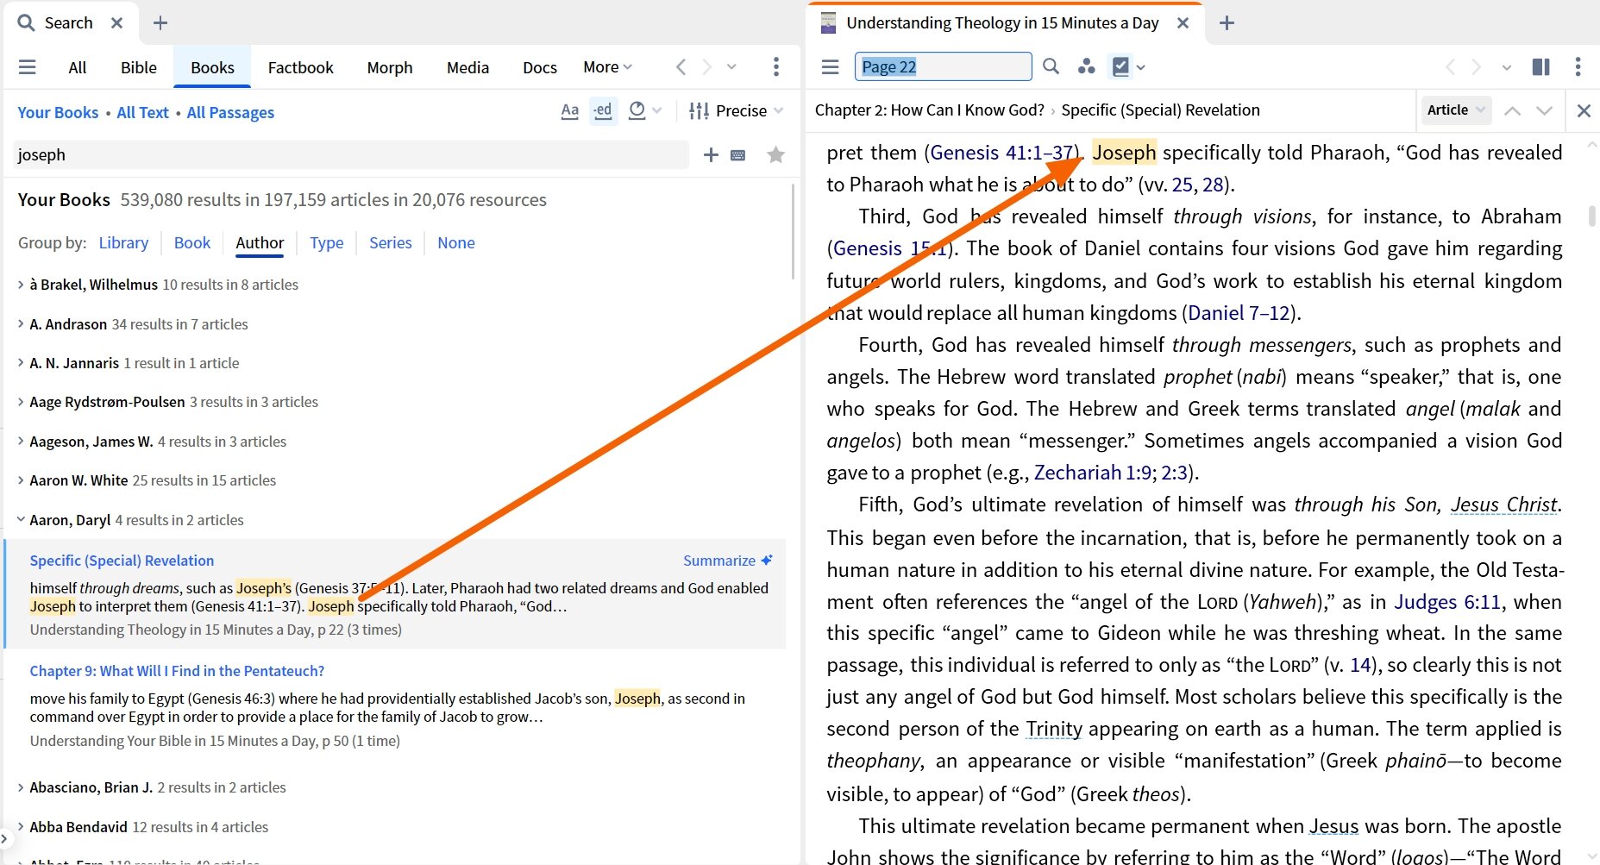Go to previous article with up arrow
The image size is (1600, 865).
pos(1512,110)
